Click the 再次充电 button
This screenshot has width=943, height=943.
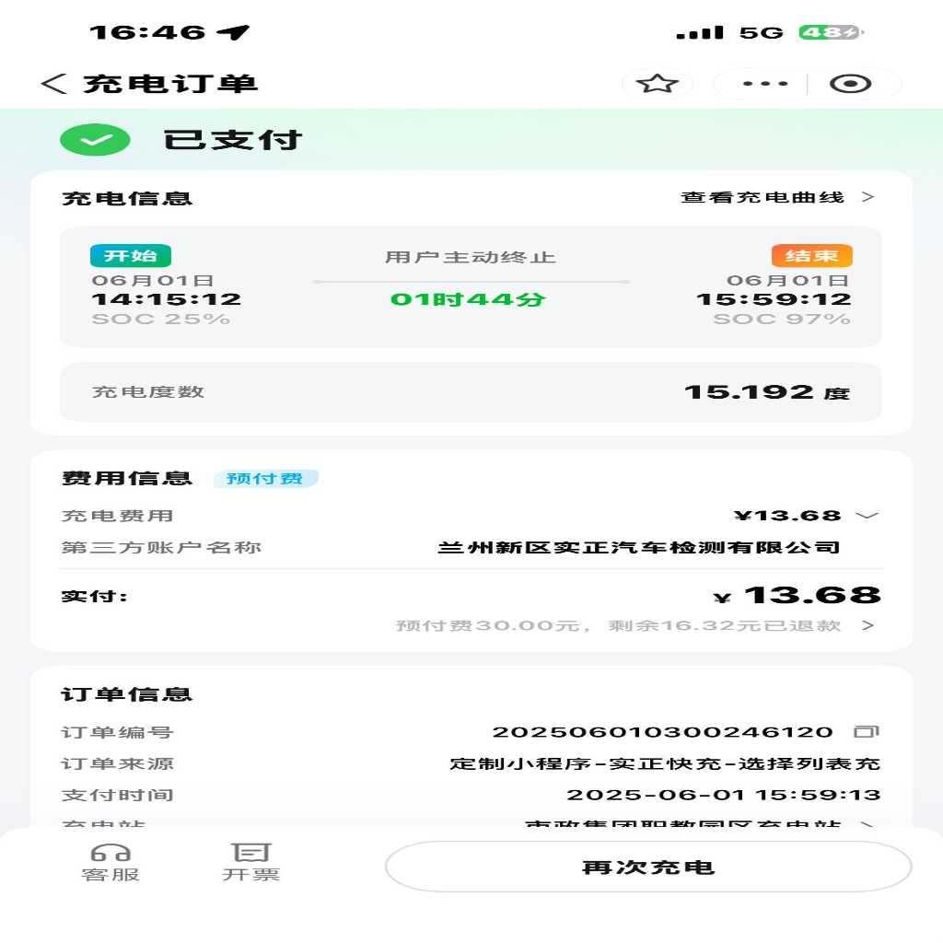coord(648,867)
